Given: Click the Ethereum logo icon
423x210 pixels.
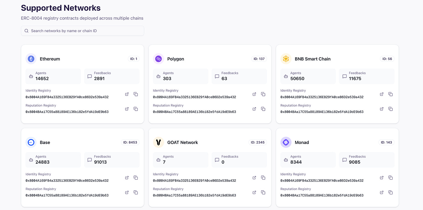Looking at the screenshot, I should coord(31,59).
